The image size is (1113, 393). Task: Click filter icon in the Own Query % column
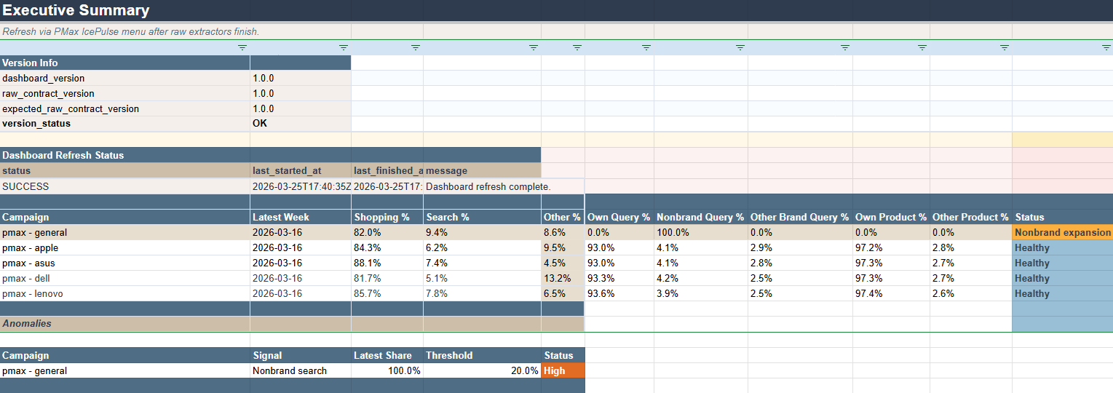[x=646, y=47]
